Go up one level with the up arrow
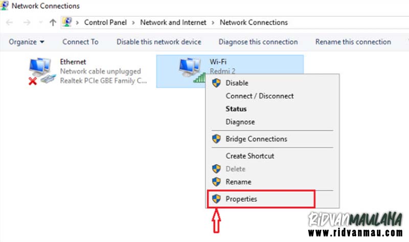Screen dimensions: 409x242 tap(53, 22)
